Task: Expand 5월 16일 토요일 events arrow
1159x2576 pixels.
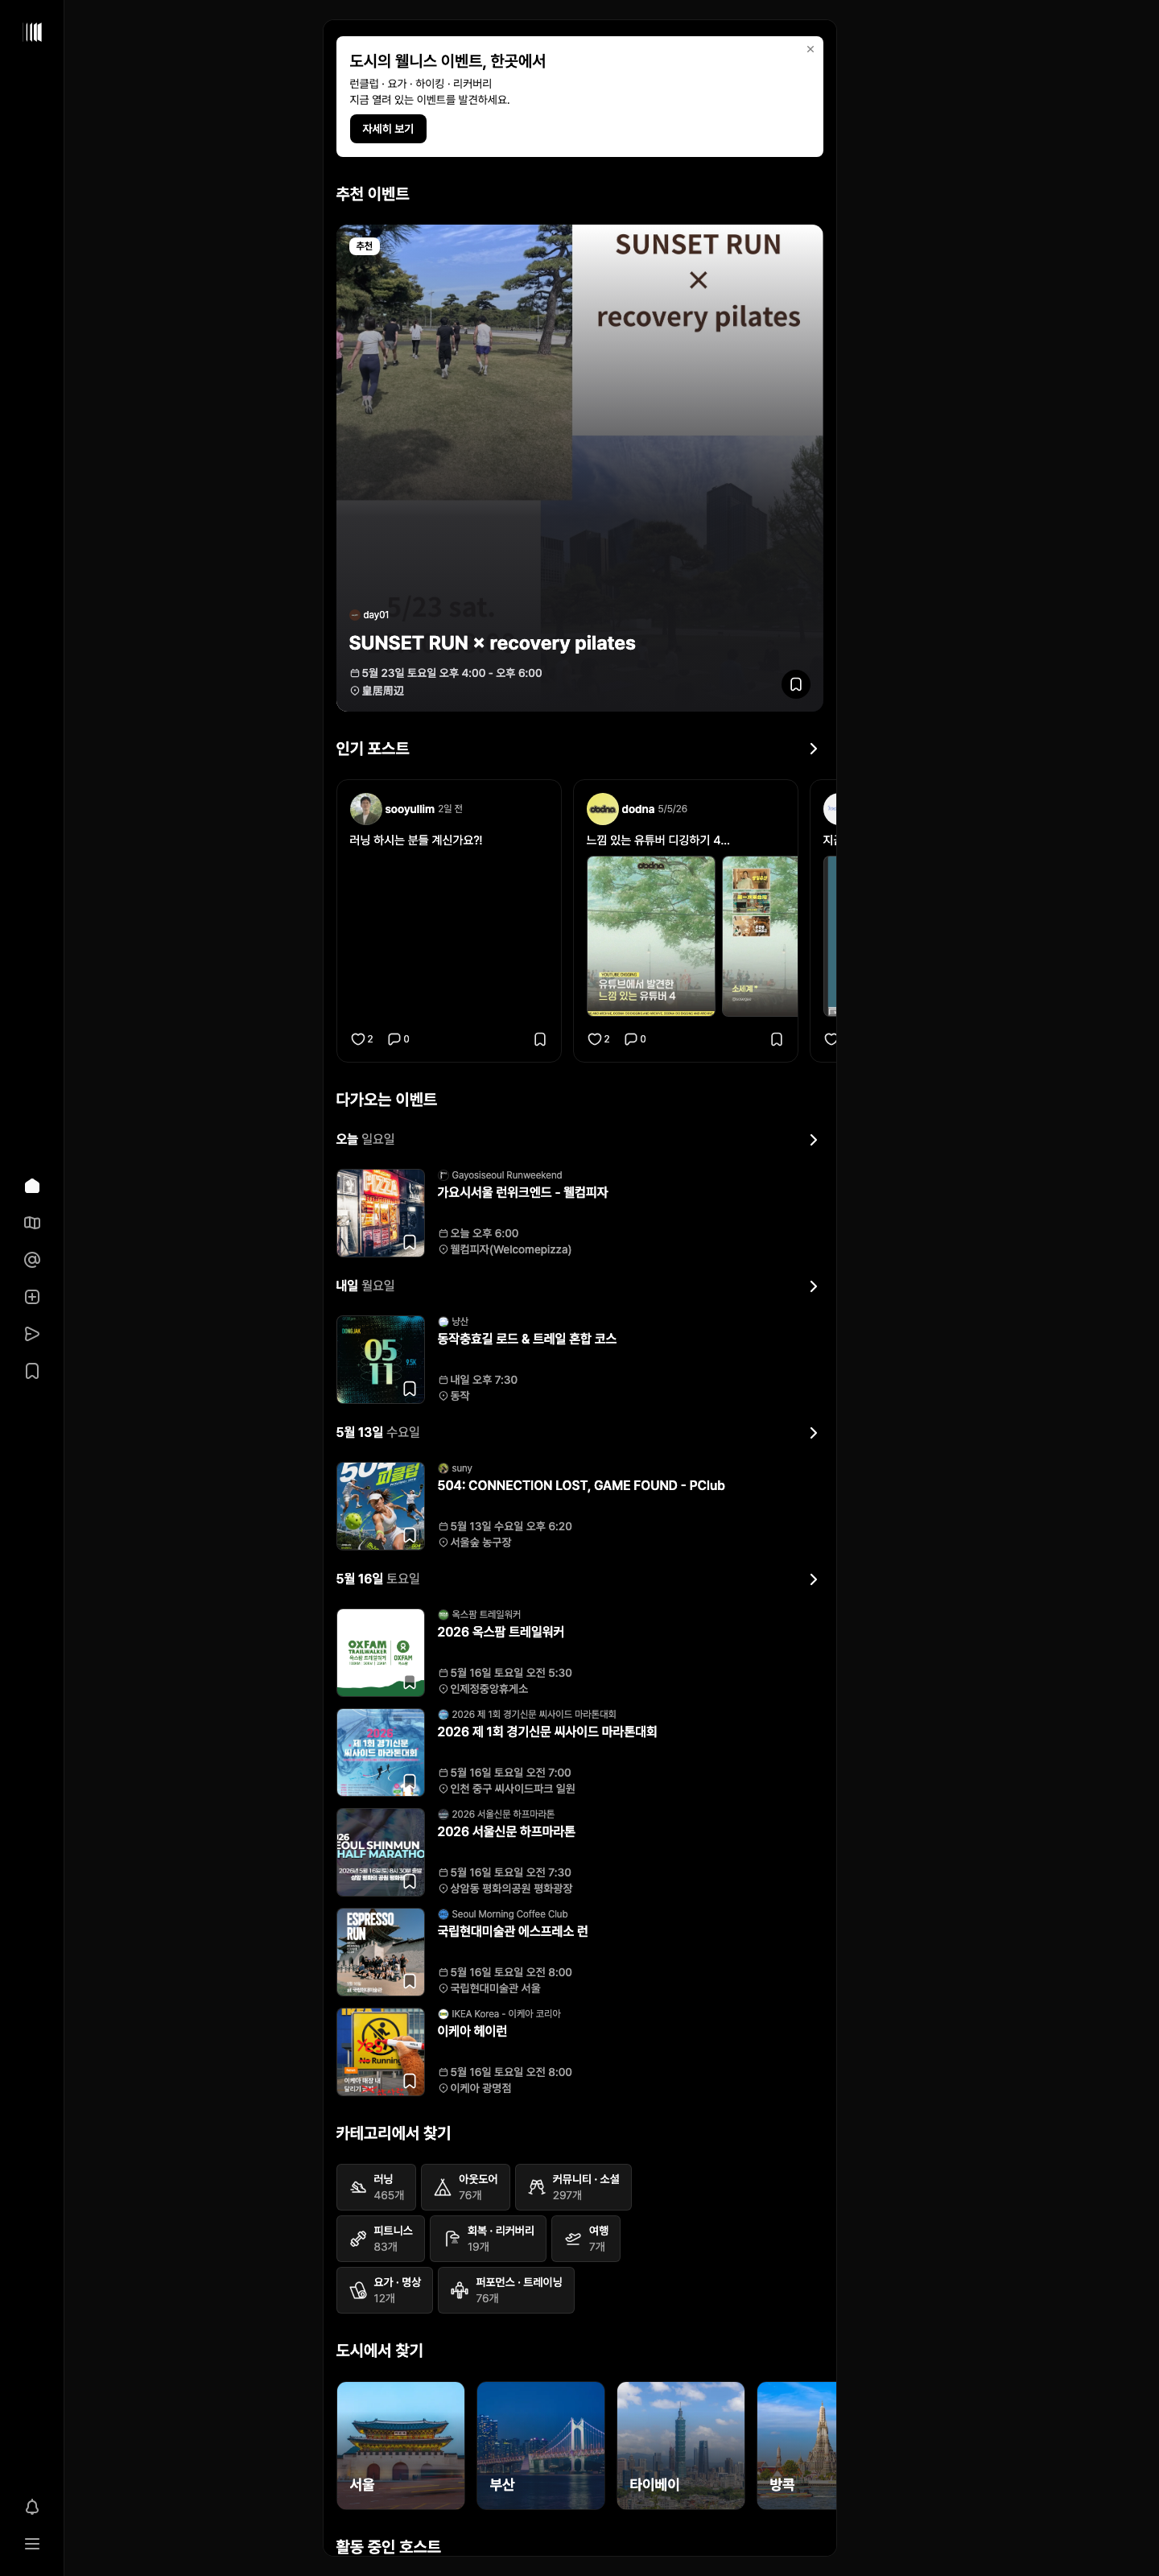Action: 813,1579
